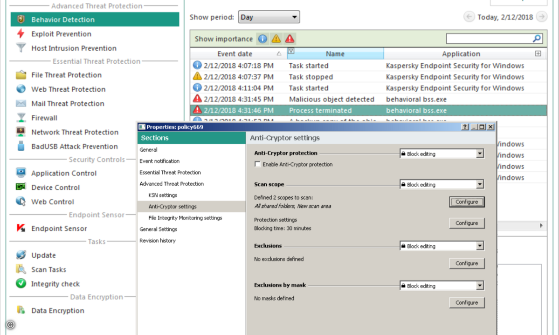The height and width of the screenshot is (335, 559).
Task: Select Process terminated event row
Action: pos(368,110)
